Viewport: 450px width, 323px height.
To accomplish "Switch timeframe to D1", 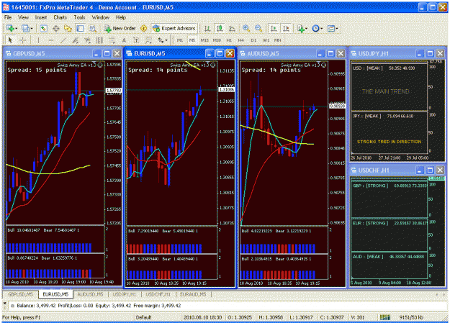I will click(x=253, y=40).
